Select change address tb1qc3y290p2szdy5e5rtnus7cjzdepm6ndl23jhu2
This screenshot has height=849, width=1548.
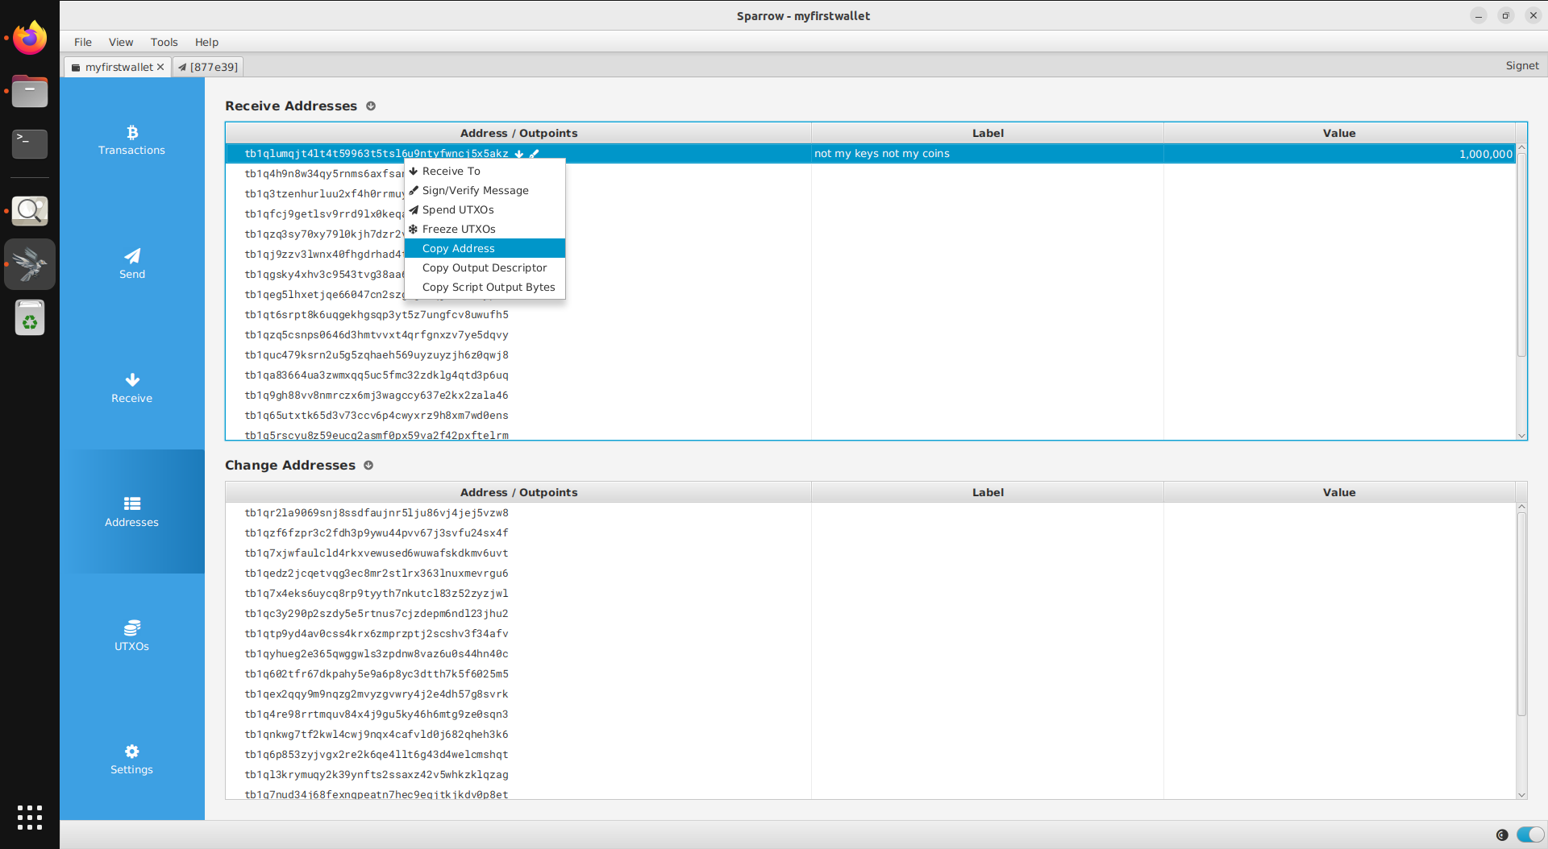click(x=377, y=614)
